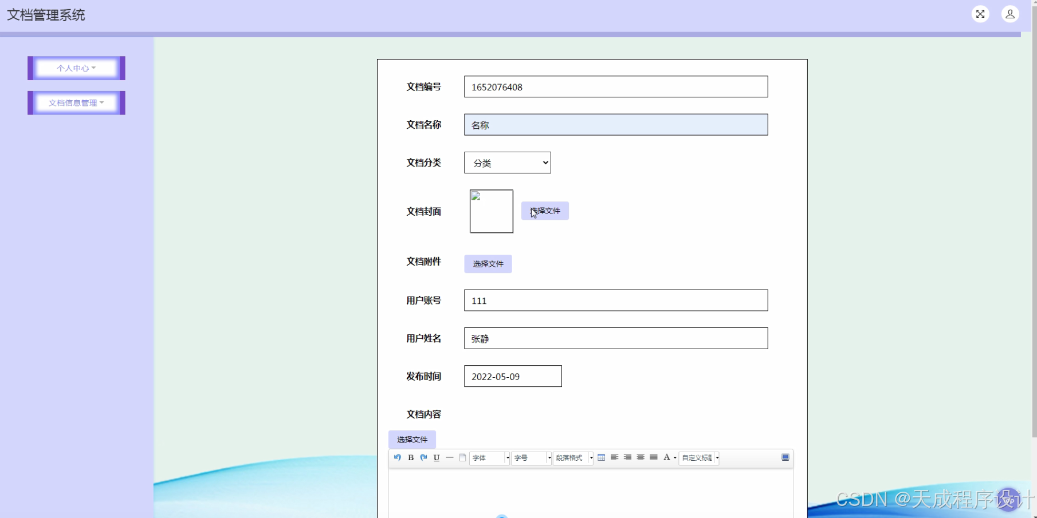
Task: Toggle underline formatting in the editor
Action: tap(436, 458)
